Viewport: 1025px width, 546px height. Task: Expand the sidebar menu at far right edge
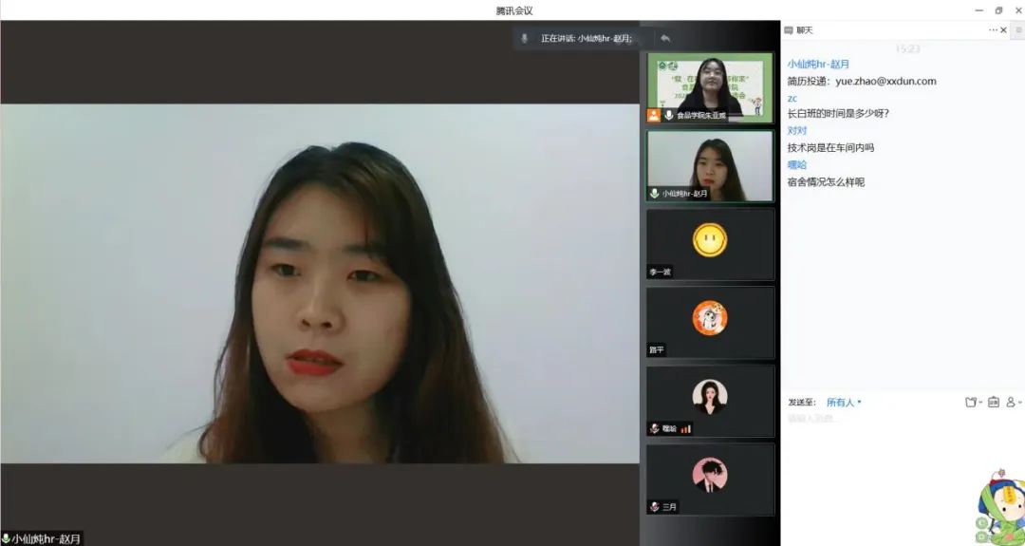pos(1017,30)
